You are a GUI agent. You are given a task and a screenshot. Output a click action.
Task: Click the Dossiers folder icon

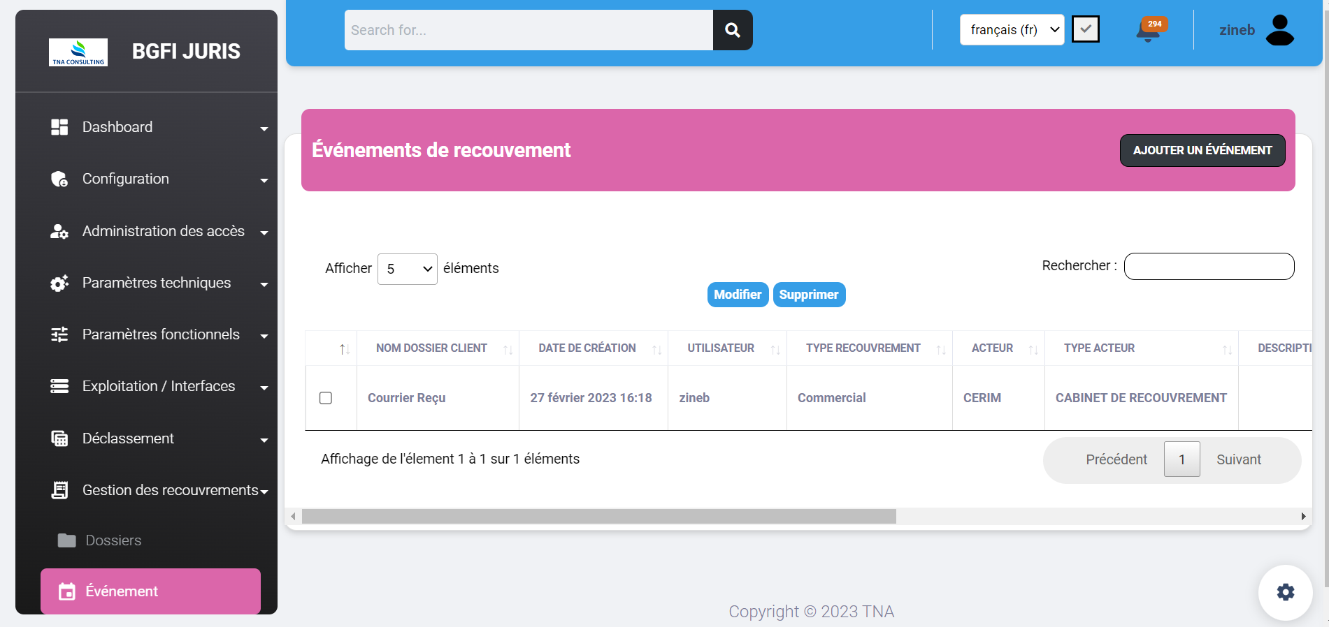66,540
